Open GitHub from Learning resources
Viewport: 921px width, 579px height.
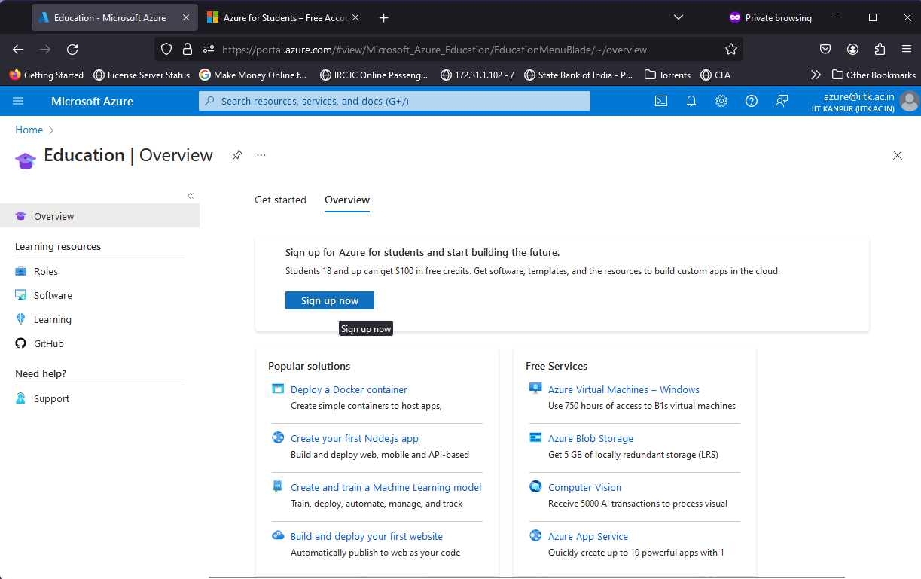49,343
